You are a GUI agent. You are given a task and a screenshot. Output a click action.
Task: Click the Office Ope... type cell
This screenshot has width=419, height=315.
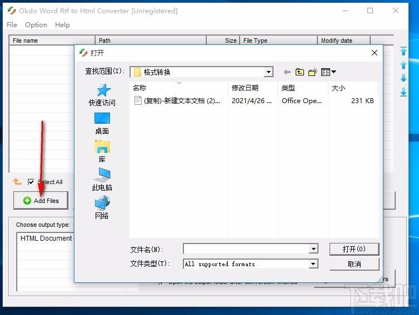tap(302, 101)
